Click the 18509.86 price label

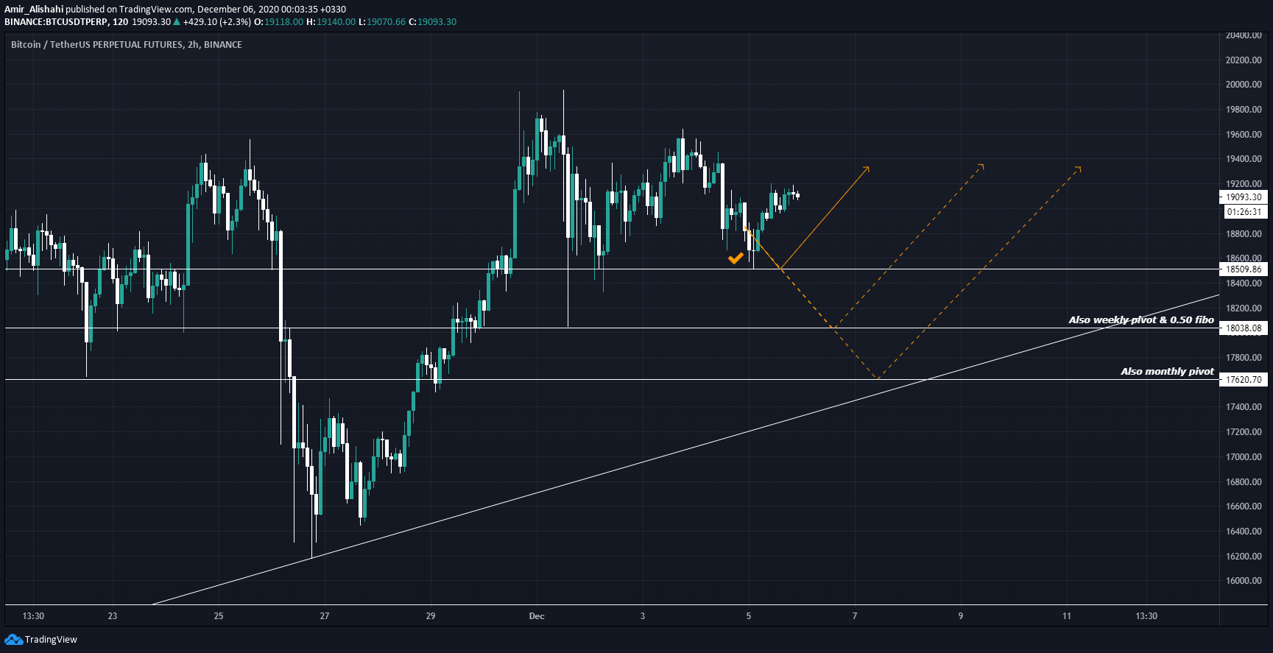point(1244,269)
